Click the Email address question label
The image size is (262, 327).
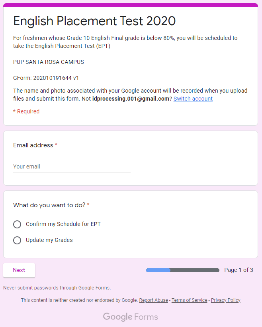click(x=33, y=145)
